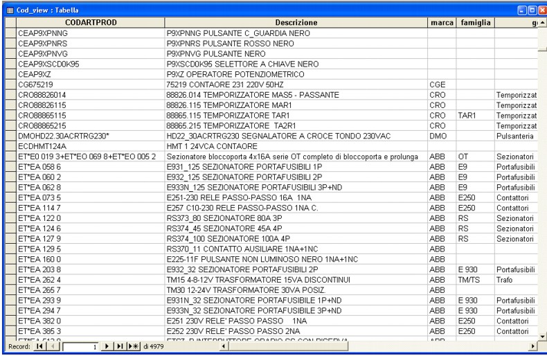The height and width of the screenshot is (356, 547).
Task: Click description E225-11F PULSANTE NON LUMINOSO NERO
Action: coord(296,259)
